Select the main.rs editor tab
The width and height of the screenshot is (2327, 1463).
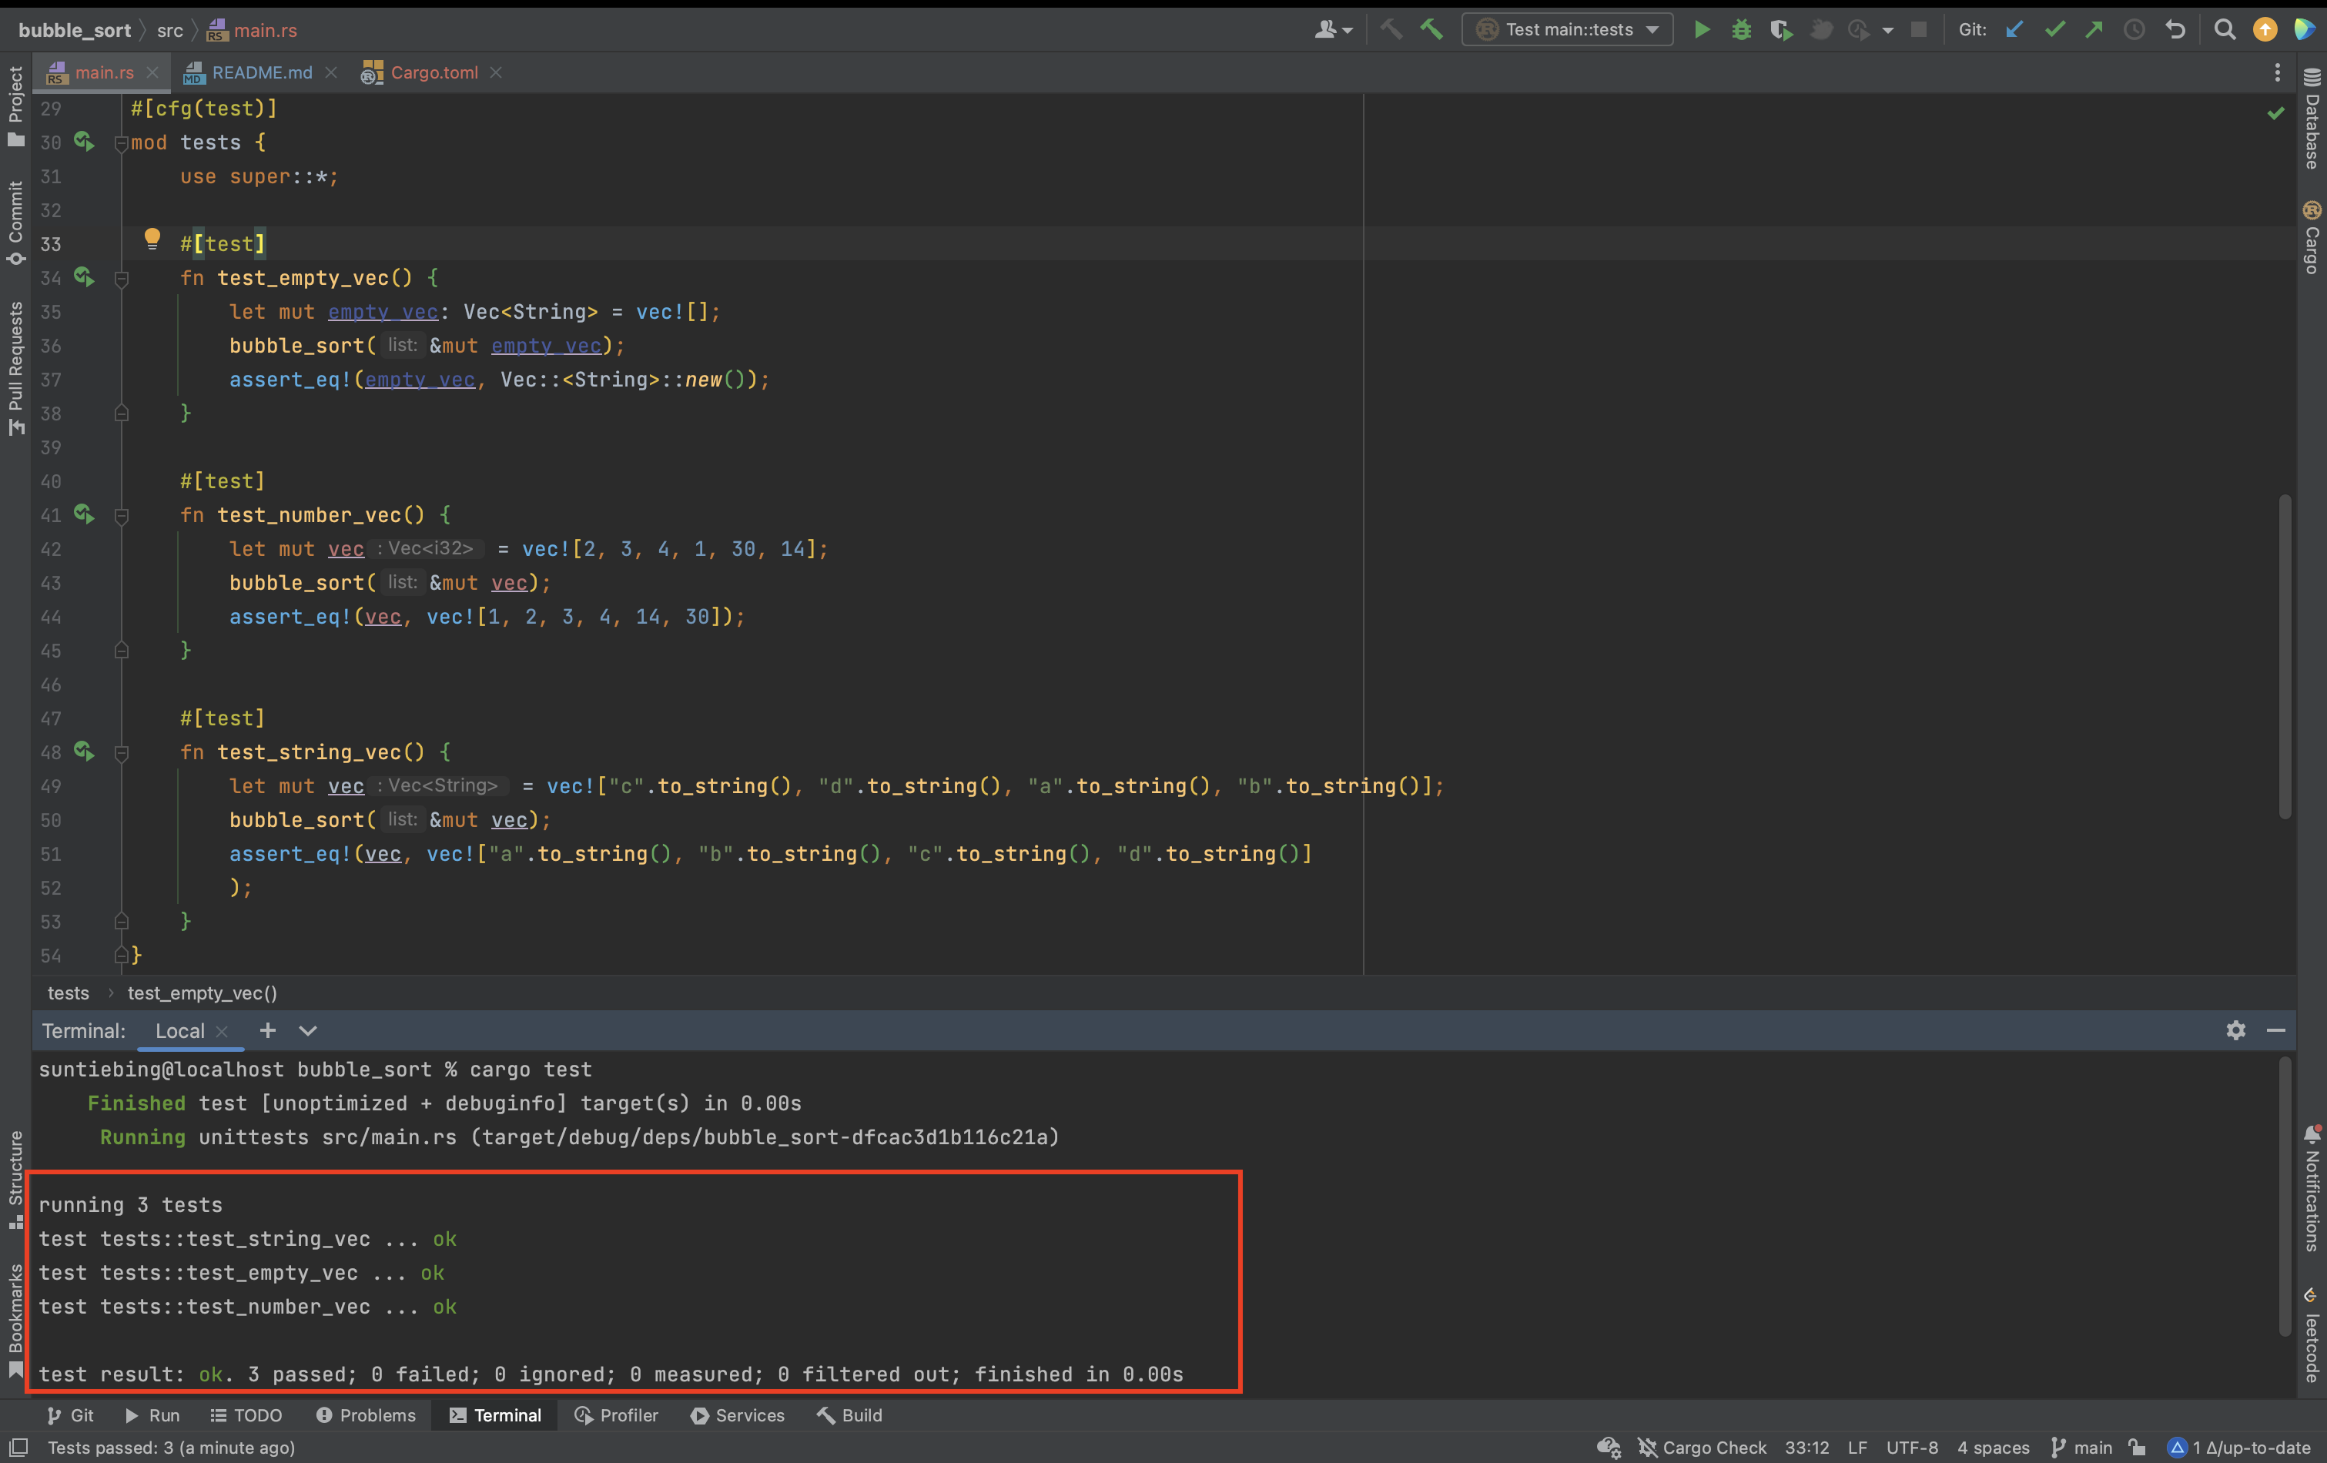pyautogui.click(x=103, y=72)
